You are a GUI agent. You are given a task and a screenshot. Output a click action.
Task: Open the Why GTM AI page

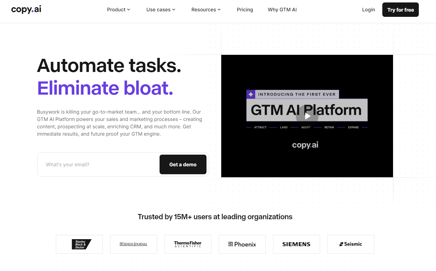point(282,10)
